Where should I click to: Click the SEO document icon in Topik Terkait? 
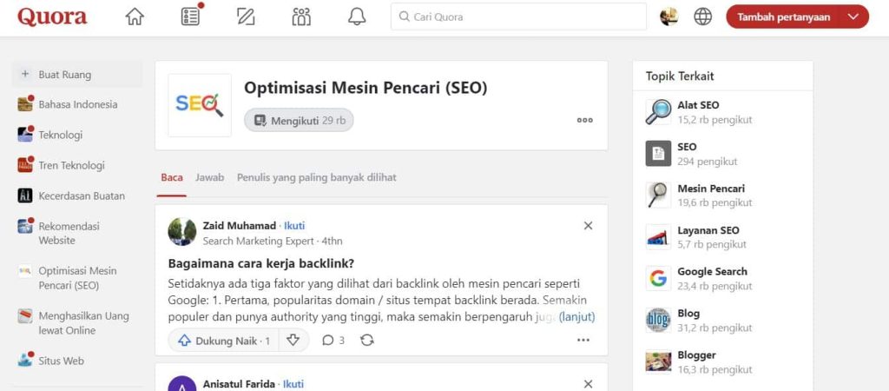[658, 154]
